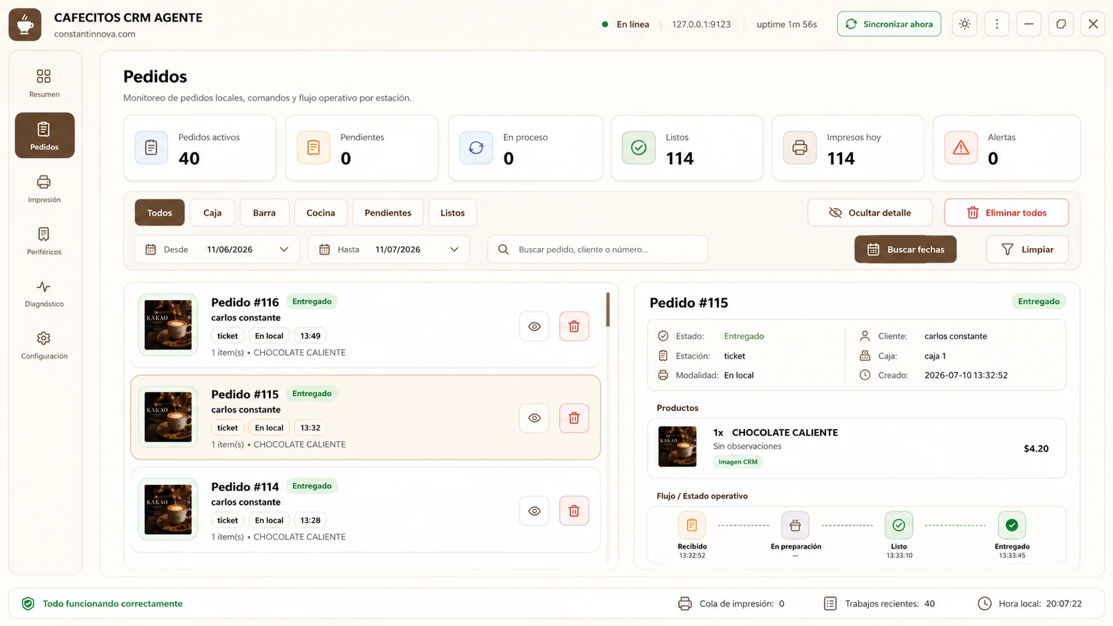The image size is (1113, 626).
Task: Open the Periféricos sidebar section
Action: [44, 241]
